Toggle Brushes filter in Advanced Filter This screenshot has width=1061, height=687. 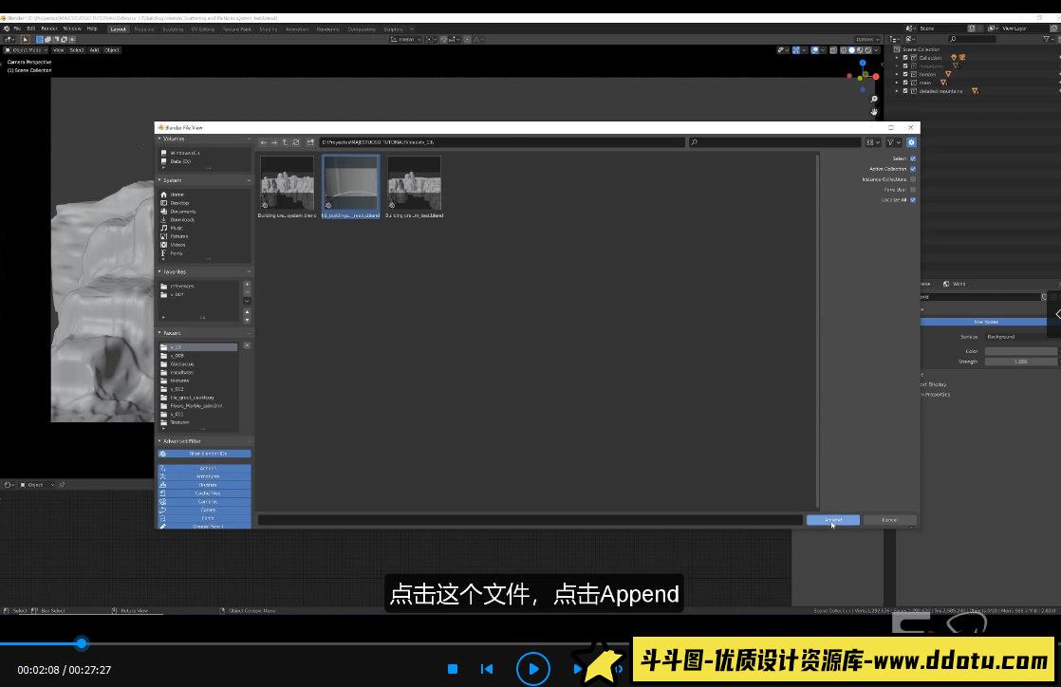(x=204, y=485)
